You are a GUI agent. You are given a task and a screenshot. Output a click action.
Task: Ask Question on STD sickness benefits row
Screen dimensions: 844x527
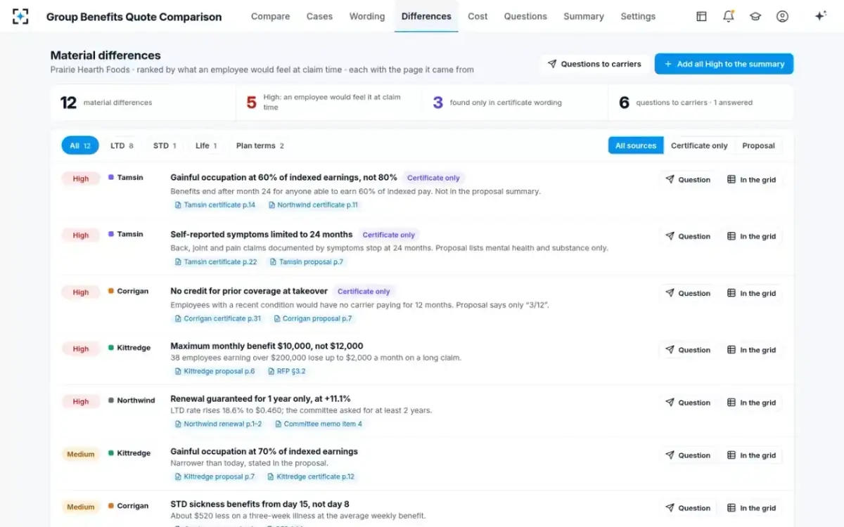coord(688,508)
